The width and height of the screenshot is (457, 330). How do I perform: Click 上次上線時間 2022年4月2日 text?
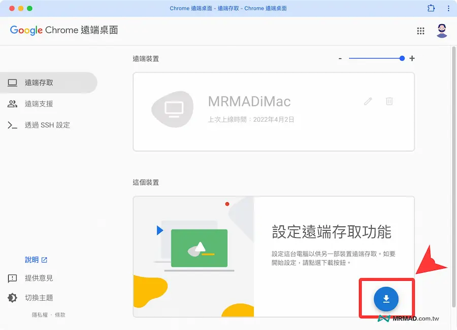251,119
